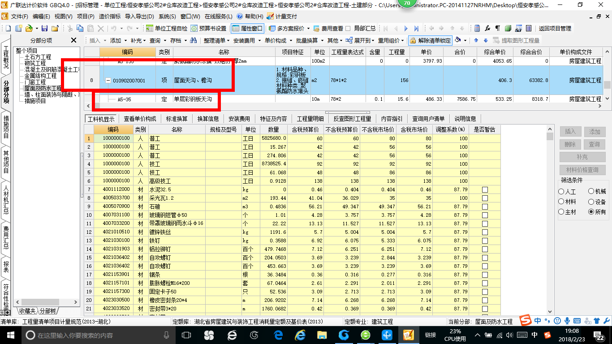
Task: Close the 分部分项 side panel with X
Action: pos(74,40)
